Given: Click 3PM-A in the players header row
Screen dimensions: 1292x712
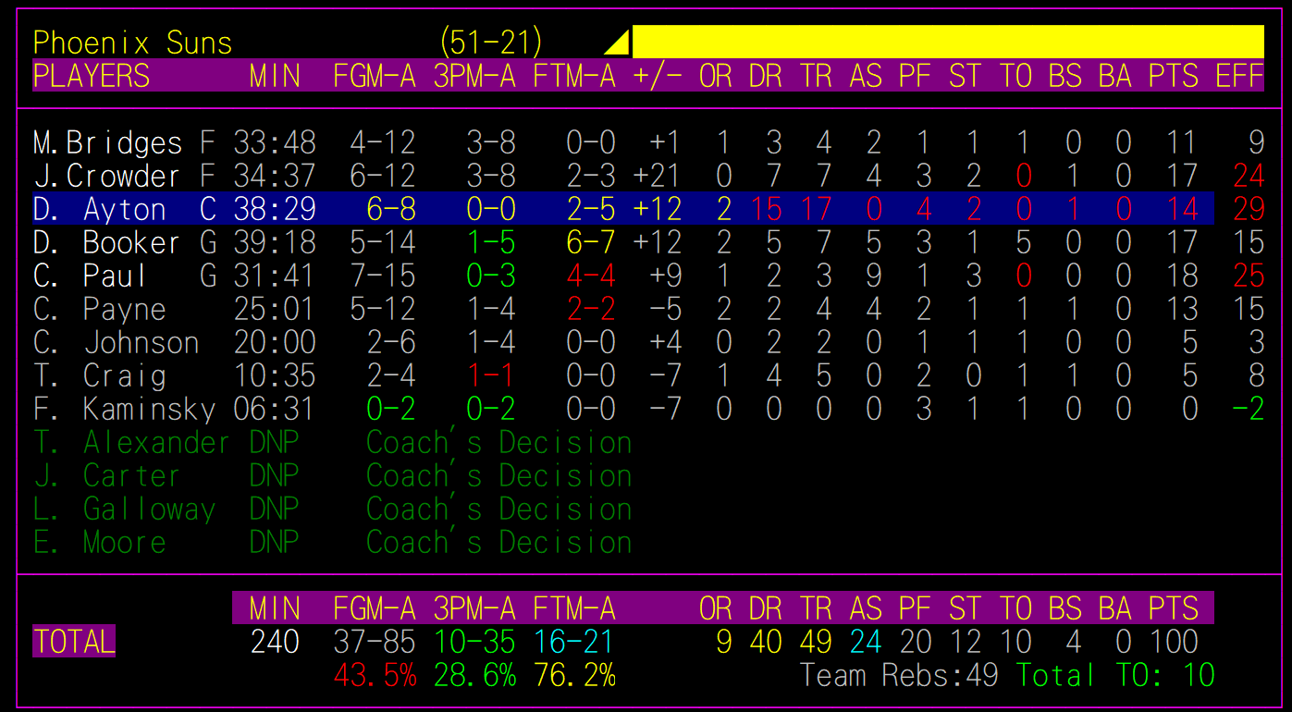Looking at the screenshot, I should point(474,76).
